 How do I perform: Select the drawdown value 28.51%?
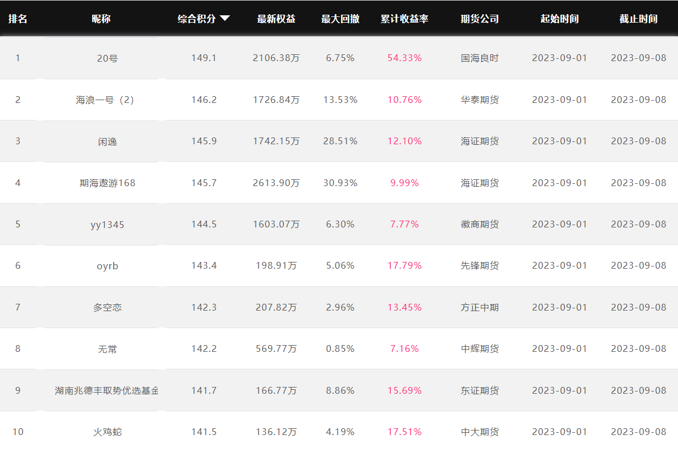(340, 141)
